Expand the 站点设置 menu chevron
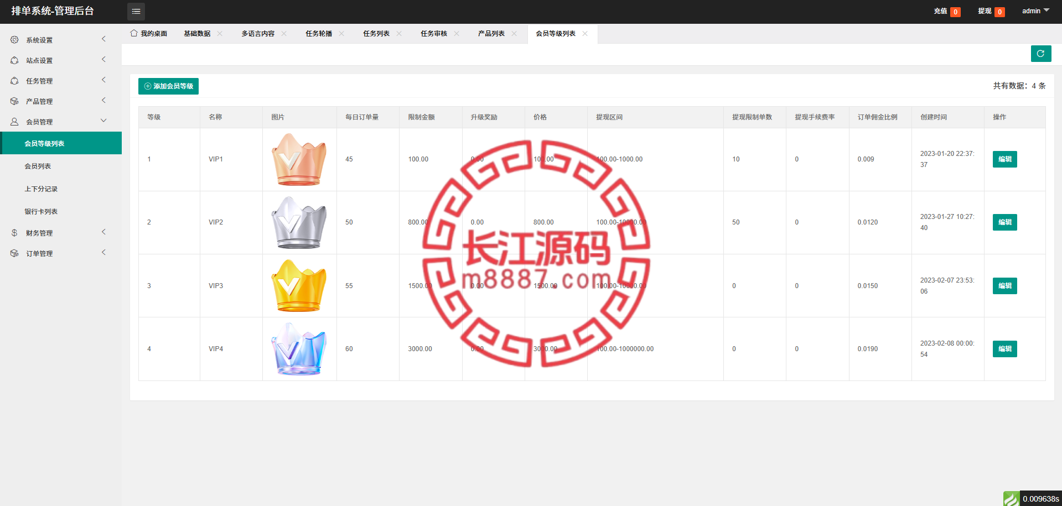The height and width of the screenshot is (506, 1062). (x=103, y=60)
